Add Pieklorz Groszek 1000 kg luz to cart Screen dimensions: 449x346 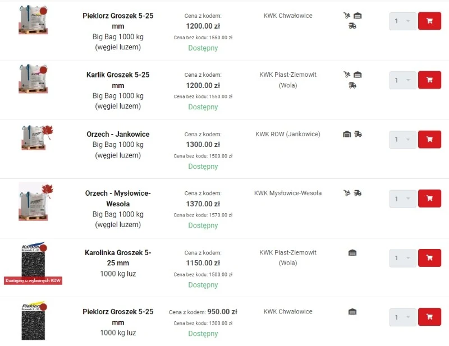429,317
